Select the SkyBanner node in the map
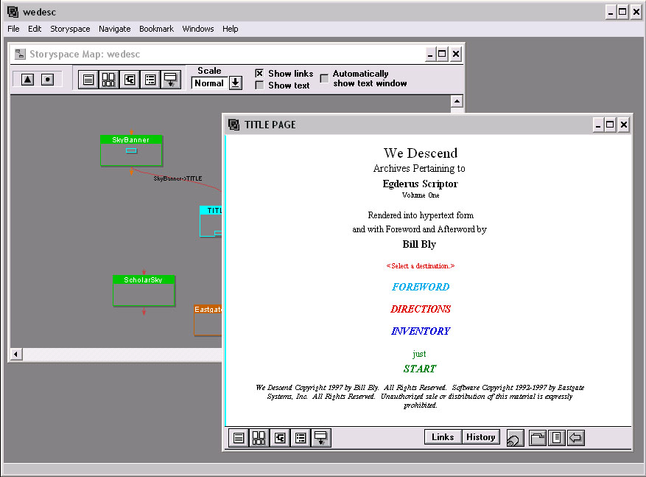Image resolution: width=646 pixels, height=477 pixels. click(x=131, y=150)
